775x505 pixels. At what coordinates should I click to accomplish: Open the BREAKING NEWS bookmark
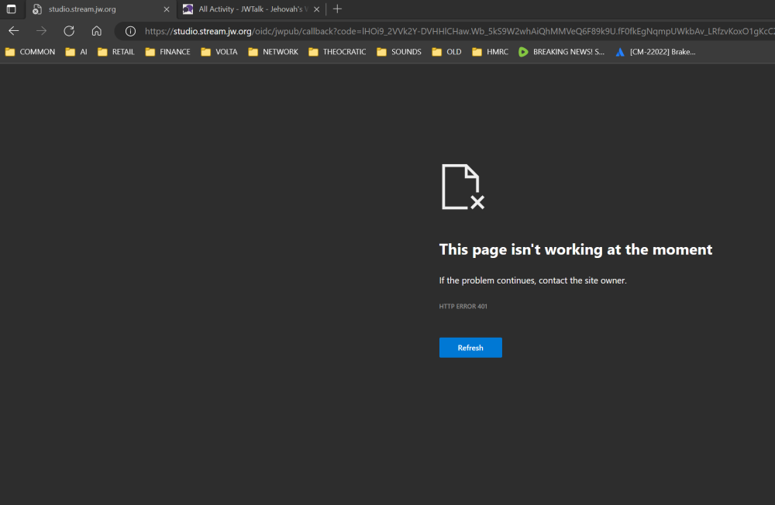pos(561,52)
